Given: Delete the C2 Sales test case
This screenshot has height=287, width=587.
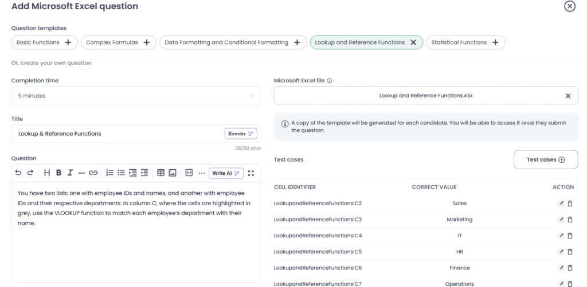Looking at the screenshot, I should [x=570, y=204].
